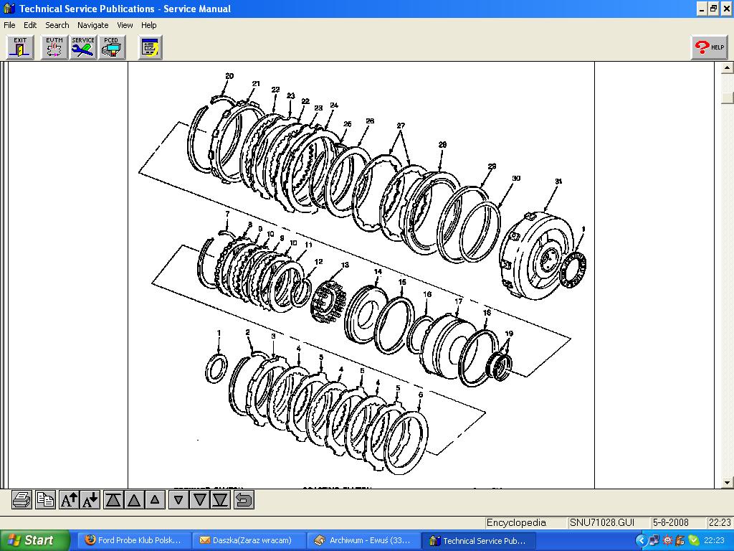Open the Navigate menu
Viewport: 734px width, 551px height.
[x=92, y=25]
